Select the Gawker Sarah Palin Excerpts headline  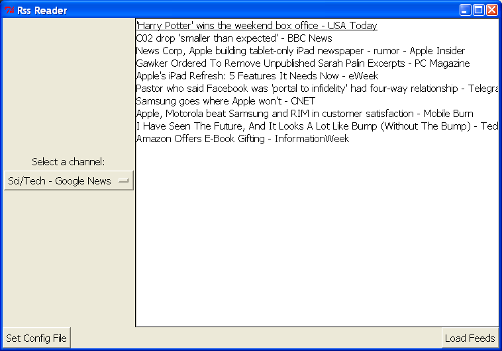pos(303,63)
